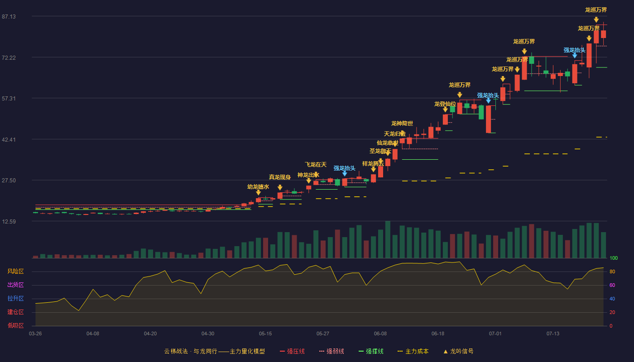Select the 天龙归位 signal label
The image size is (634, 362).
pyautogui.click(x=395, y=134)
